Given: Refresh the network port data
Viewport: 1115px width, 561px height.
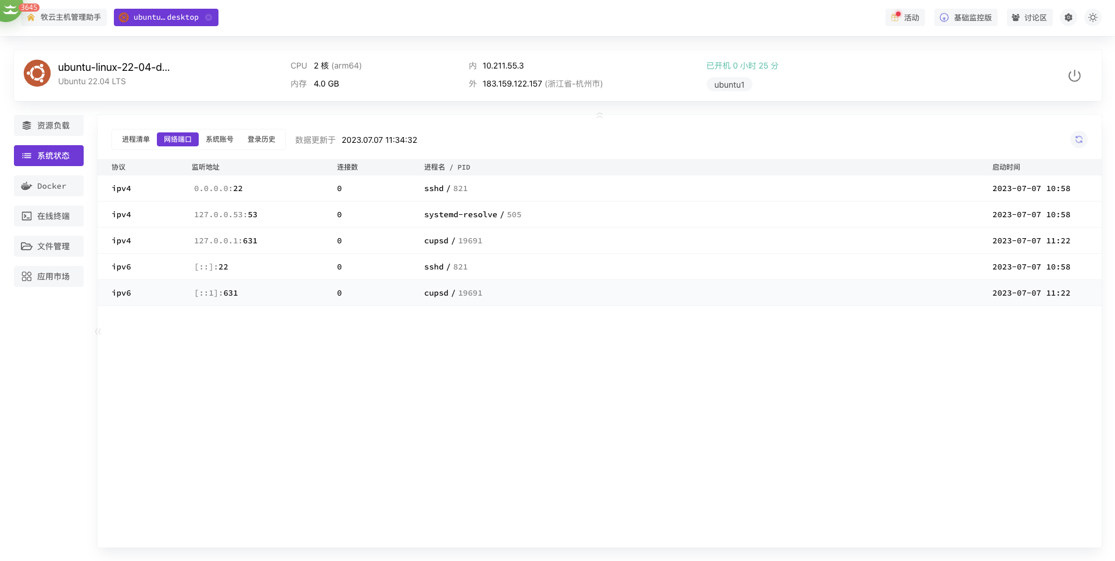Looking at the screenshot, I should 1079,139.
